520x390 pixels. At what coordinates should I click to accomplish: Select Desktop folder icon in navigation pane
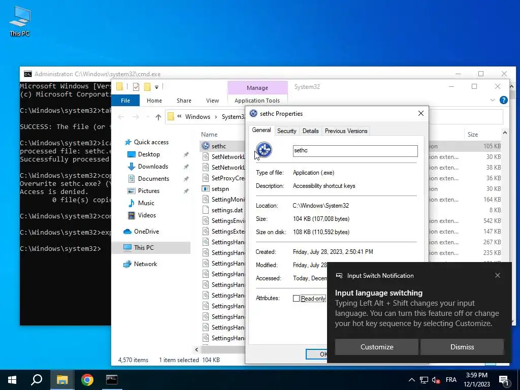tap(132, 154)
